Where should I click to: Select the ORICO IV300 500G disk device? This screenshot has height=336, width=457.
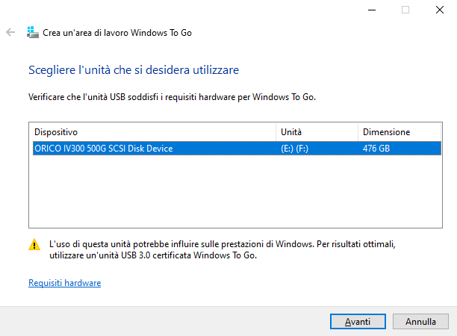104,149
